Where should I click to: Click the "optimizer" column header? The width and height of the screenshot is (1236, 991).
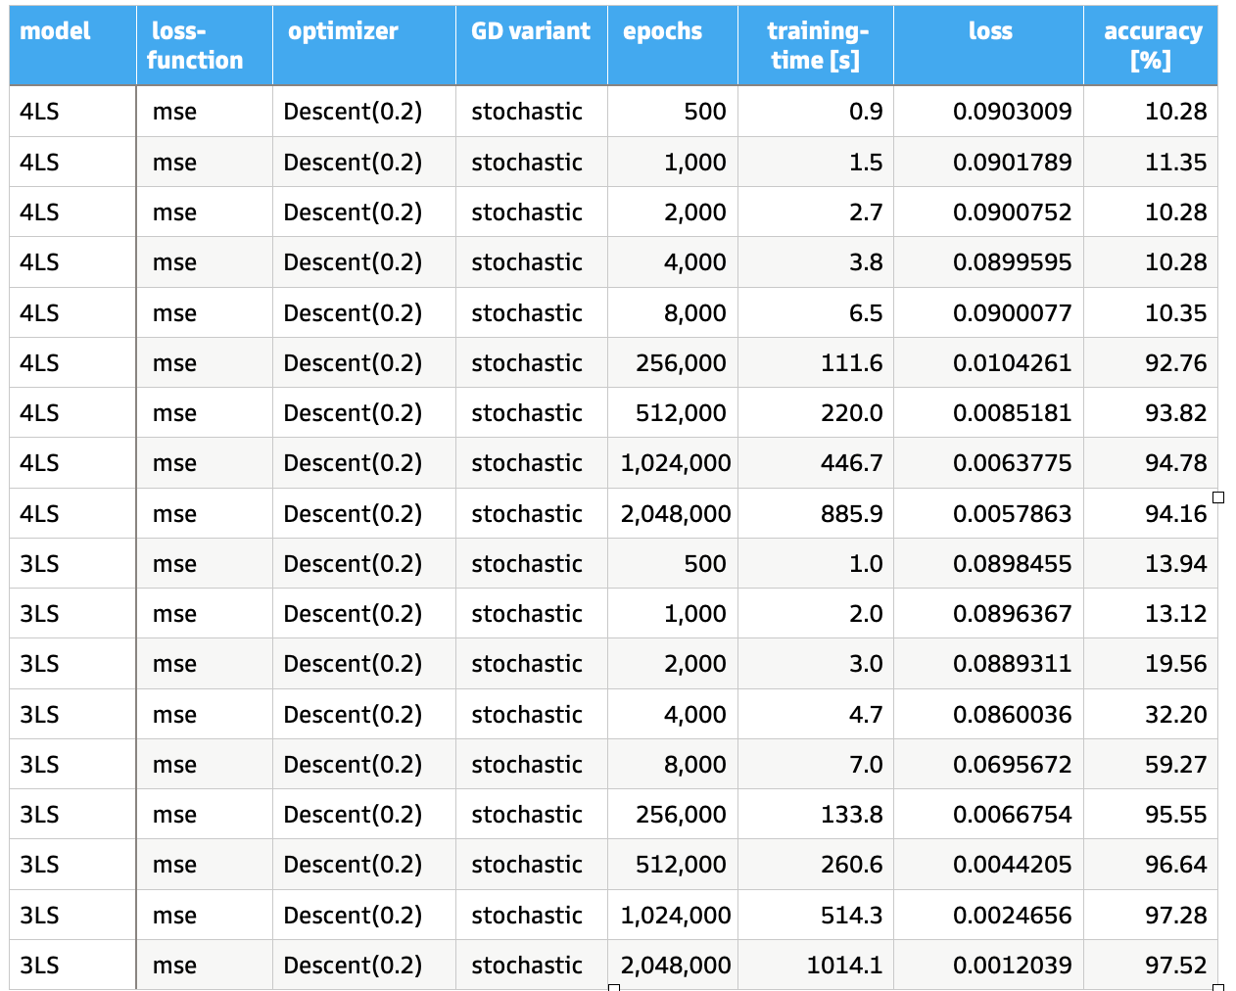[343, 31]
